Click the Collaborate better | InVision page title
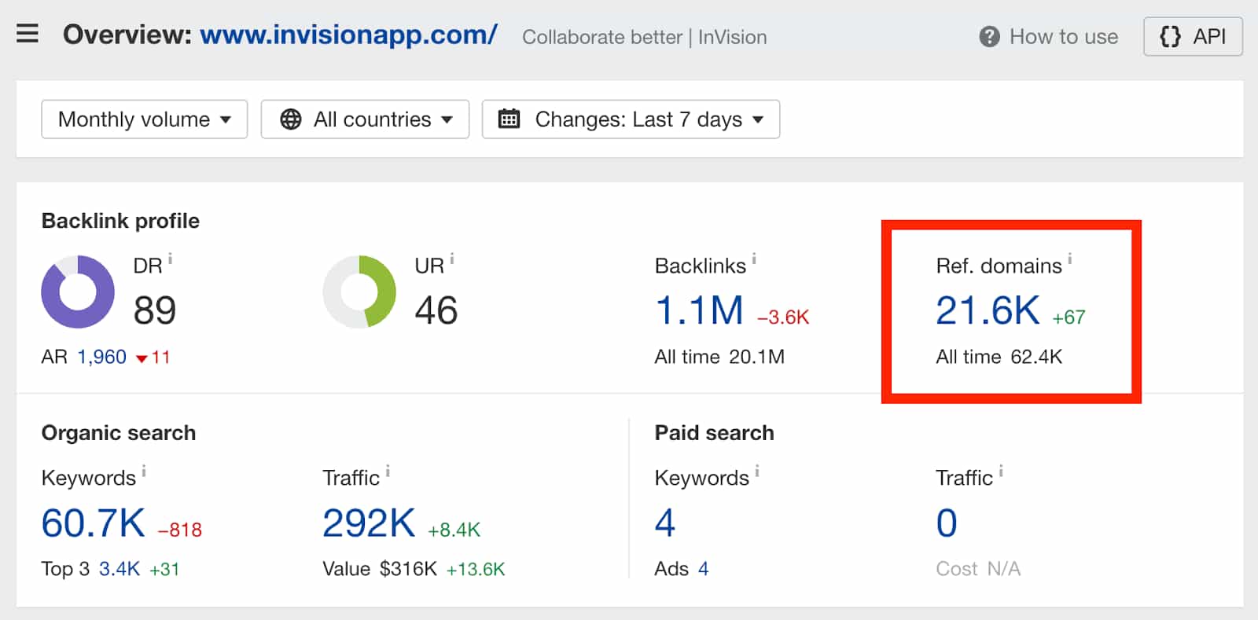The image size is (1258, 620). tap(645, 37)
